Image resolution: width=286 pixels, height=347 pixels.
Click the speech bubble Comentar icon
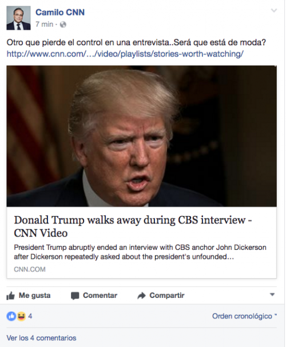[x=75, y=296]
